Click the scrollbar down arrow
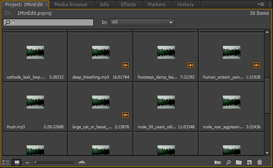The width and height of the screenshot is (273, 168). click(x=267, y=153)
